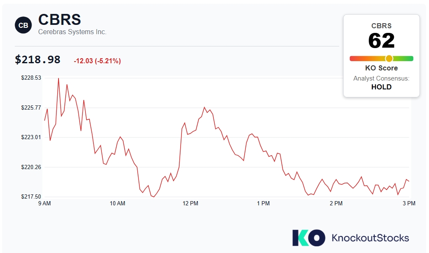Click the 9 AM x-axis label
This screenshot has width=429, height=253.
click(x=44, y=203)
